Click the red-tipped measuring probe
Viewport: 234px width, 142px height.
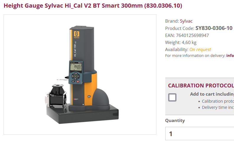tap(62, 80)
